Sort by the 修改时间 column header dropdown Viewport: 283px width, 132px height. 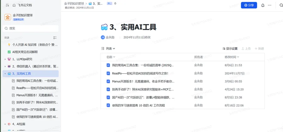[x=232, y=57]
